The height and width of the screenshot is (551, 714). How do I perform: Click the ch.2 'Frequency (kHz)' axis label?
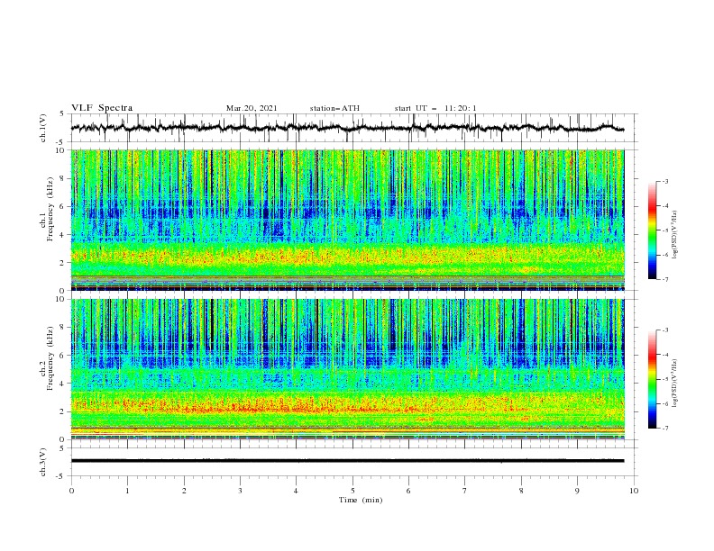pos(50,358)
